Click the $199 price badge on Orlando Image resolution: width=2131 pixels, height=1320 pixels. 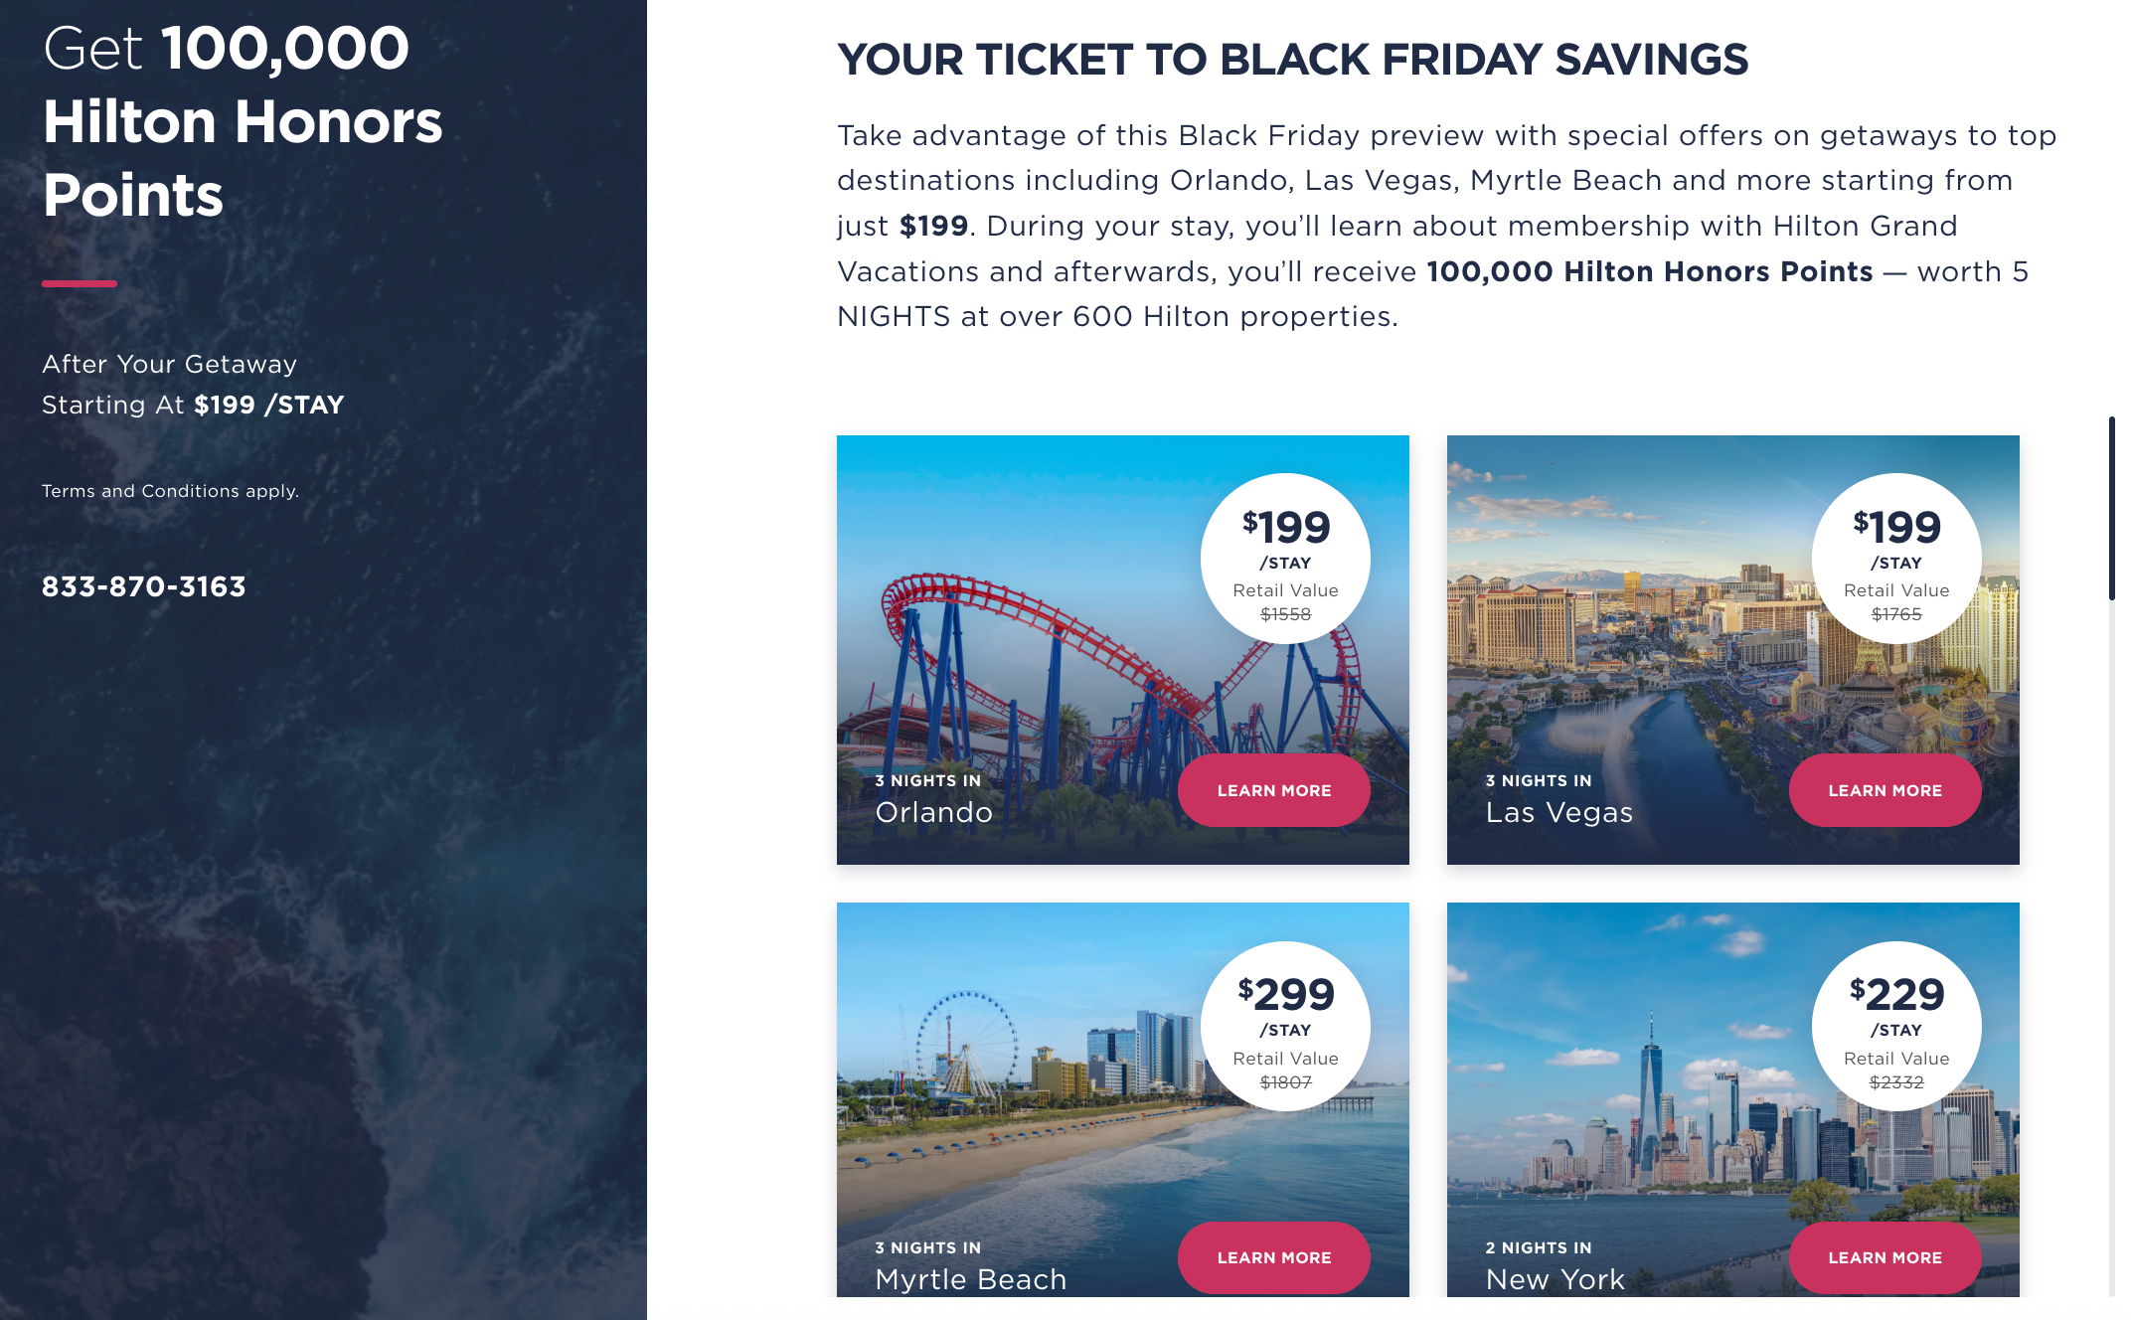(x=1285, y=559)
